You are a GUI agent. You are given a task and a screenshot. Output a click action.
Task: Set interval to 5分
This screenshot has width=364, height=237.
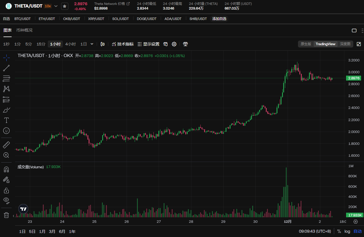(29, 44)
